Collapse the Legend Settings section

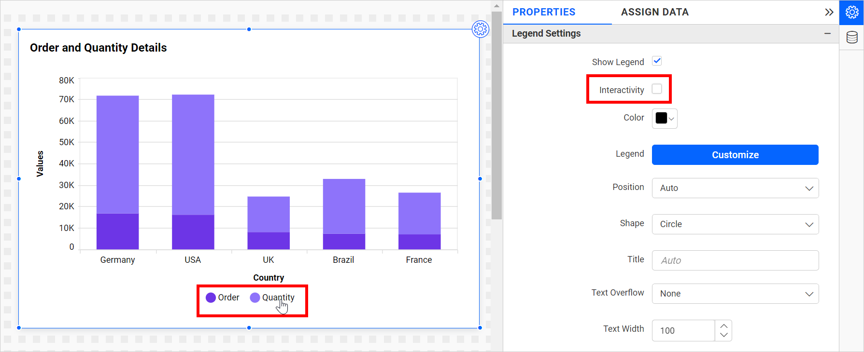(827, 33)
